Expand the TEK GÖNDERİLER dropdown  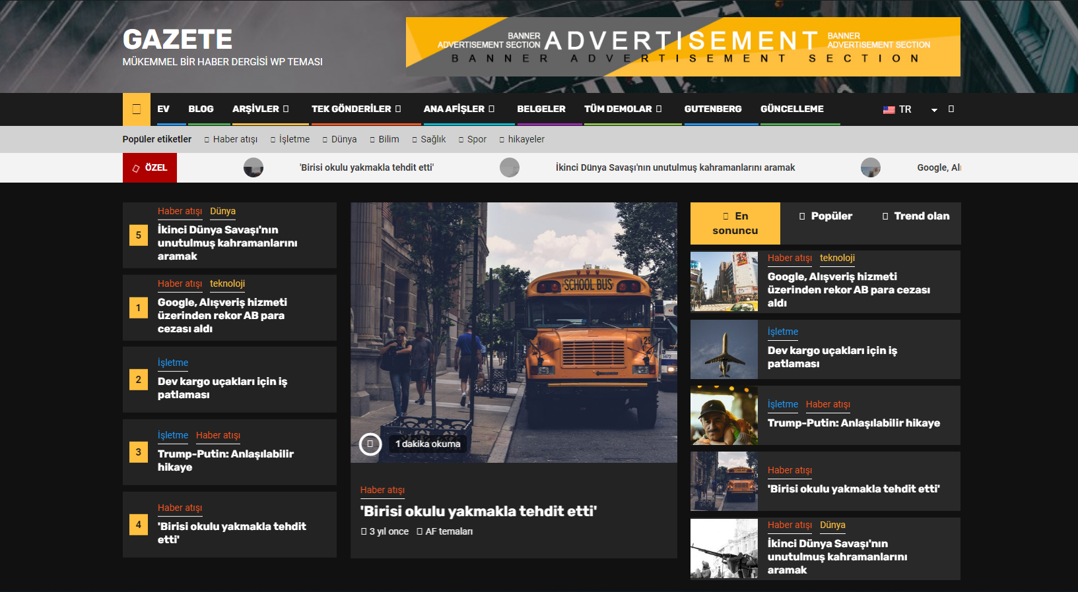point(356,109)
